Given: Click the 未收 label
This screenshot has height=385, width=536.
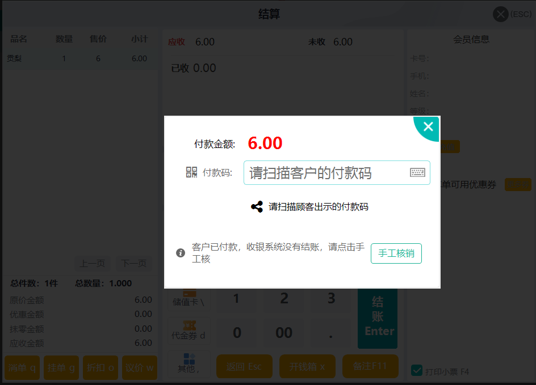Looking at the screenshot, I should coord(316,42).
